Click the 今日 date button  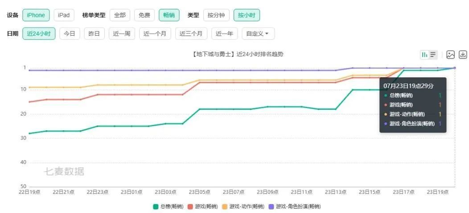[70, 34]
